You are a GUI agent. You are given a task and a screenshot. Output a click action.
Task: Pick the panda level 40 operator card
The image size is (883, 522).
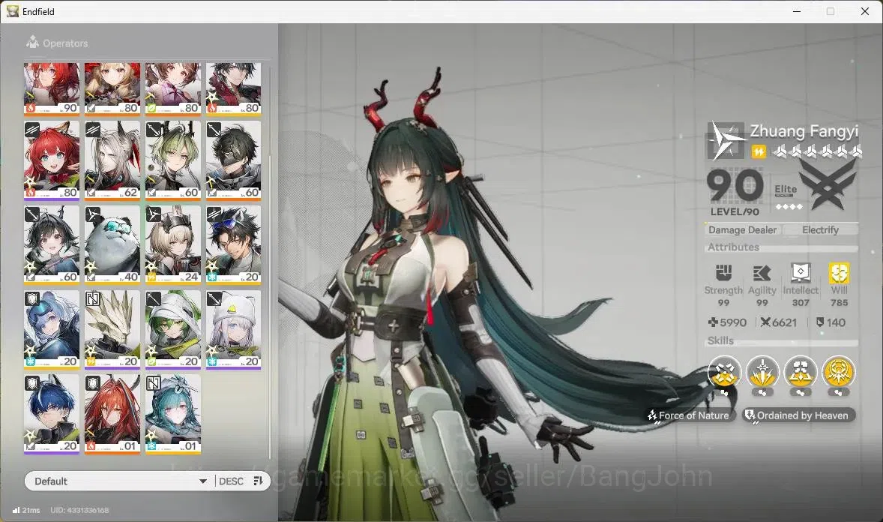click(112, 244)
